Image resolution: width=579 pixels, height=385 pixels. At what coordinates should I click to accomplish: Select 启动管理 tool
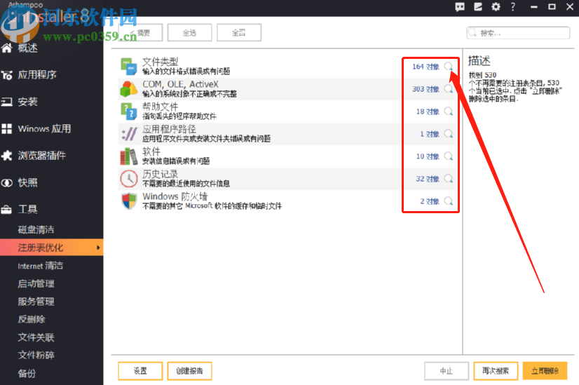[x=36, y=283]
